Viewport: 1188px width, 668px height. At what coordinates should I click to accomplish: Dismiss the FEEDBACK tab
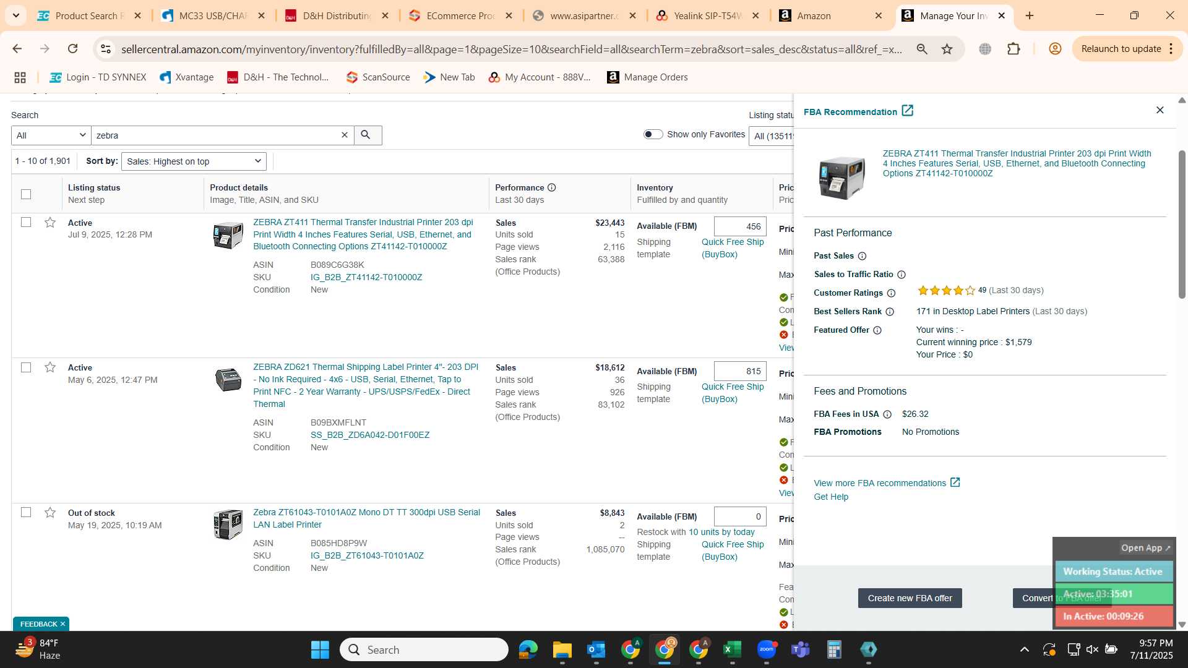click(x=62, y=624)
